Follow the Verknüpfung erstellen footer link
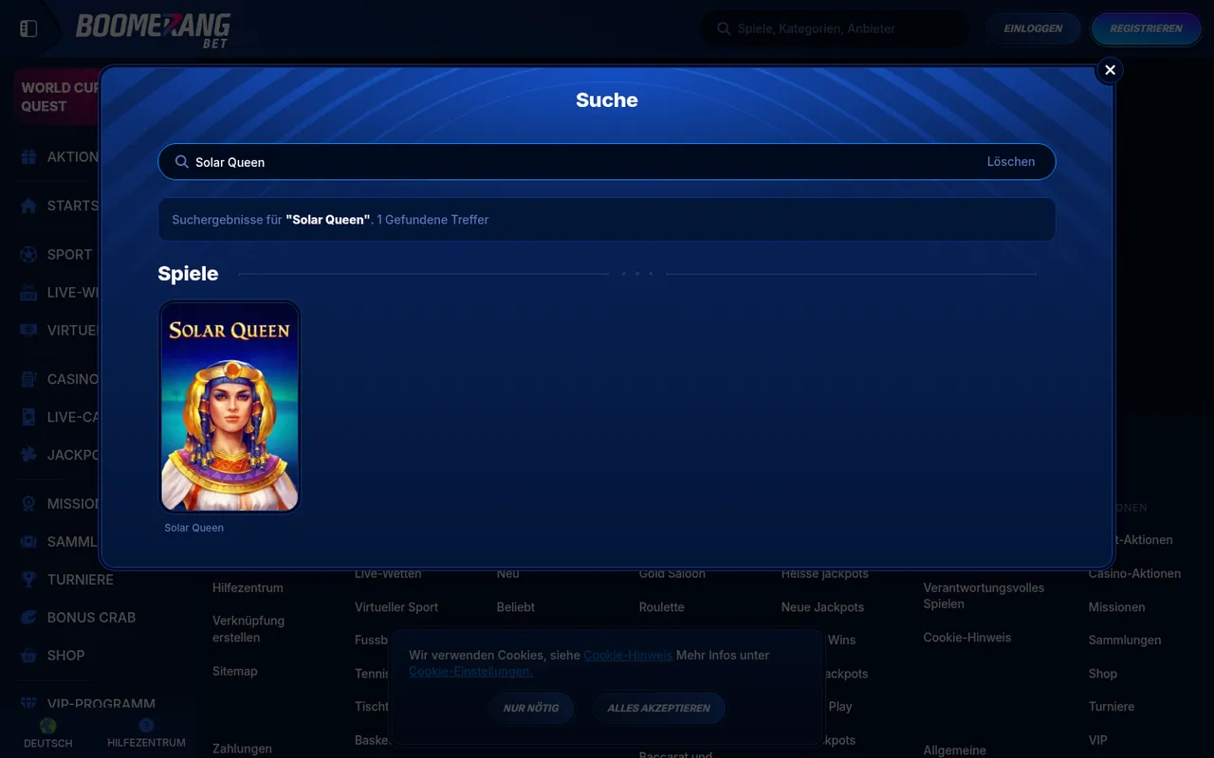This screenshot has height=758, width=1214. click(x=248, y=629)
